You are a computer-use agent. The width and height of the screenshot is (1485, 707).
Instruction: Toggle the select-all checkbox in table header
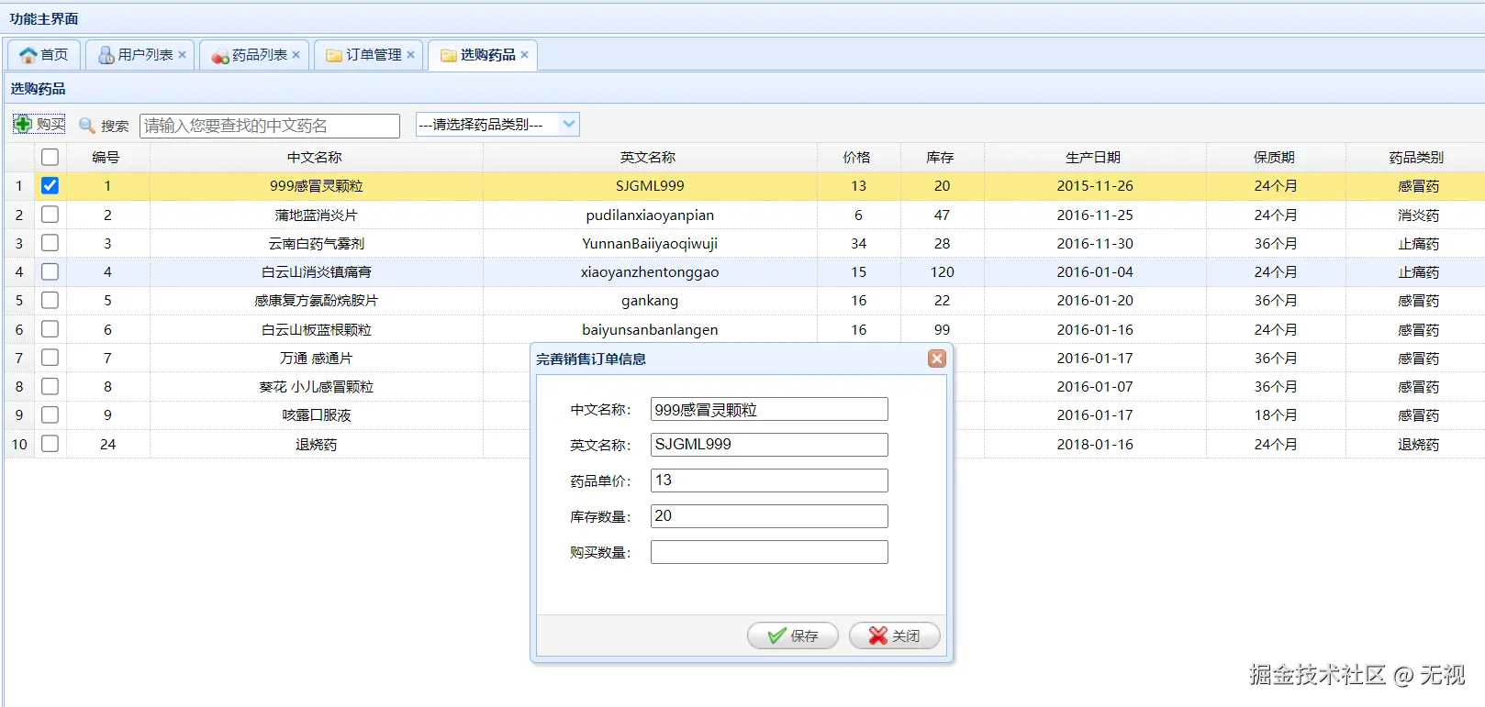pos(50,157)
